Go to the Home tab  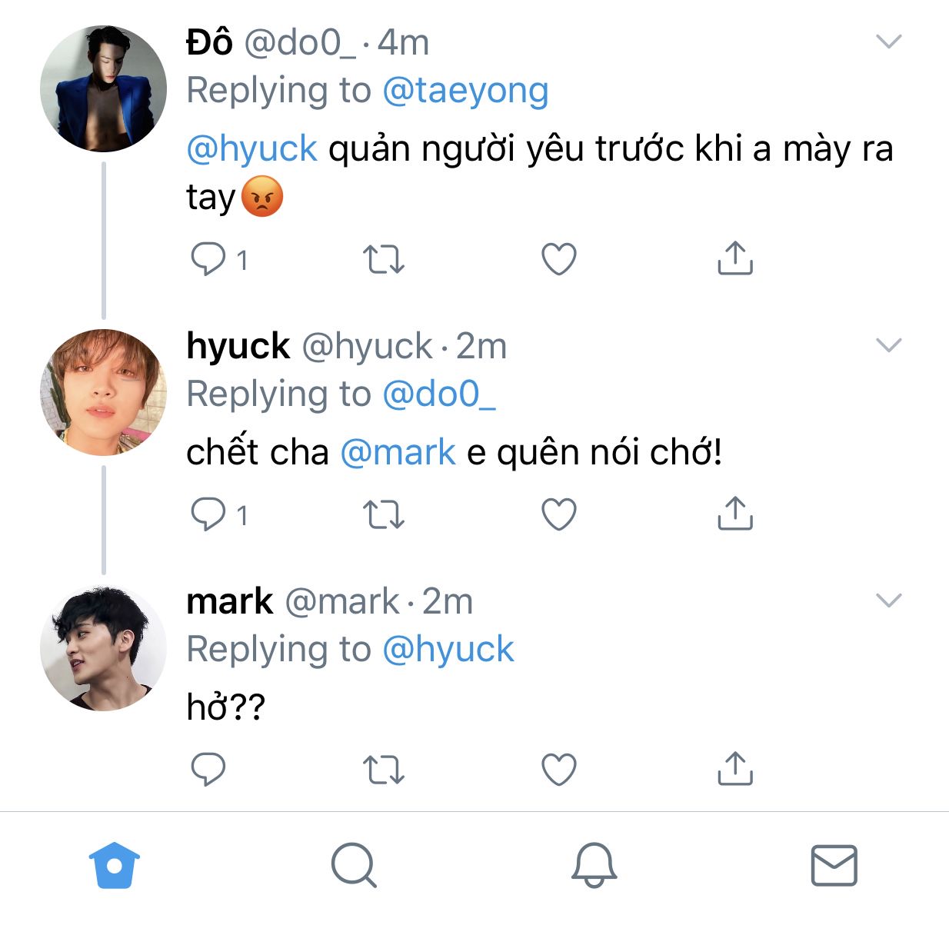click(115, 865)
